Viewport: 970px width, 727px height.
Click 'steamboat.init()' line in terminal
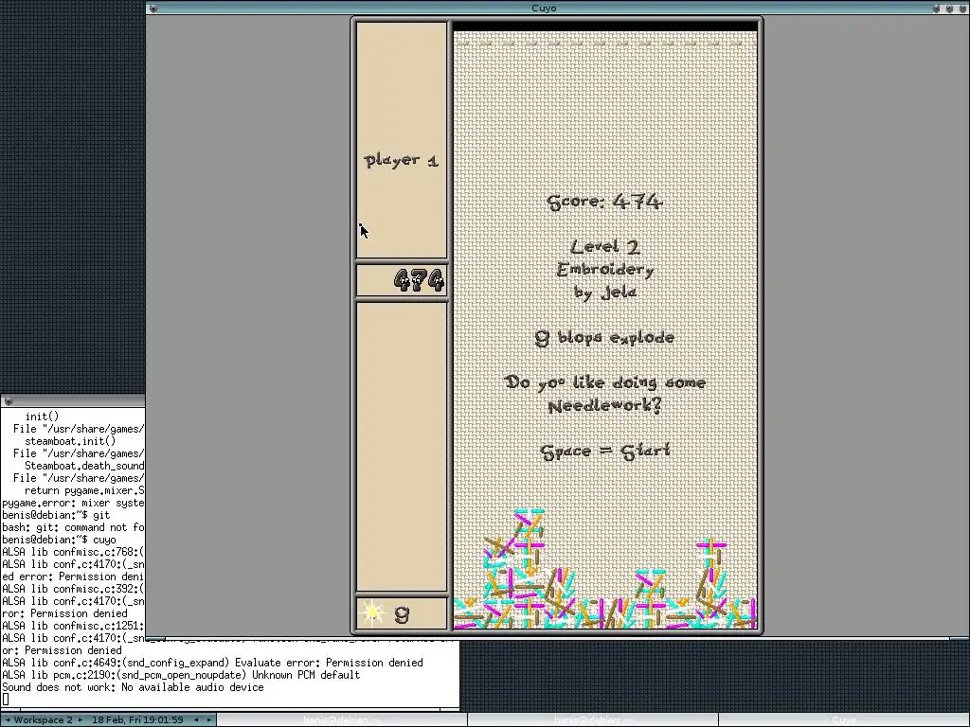pos(70,441)
